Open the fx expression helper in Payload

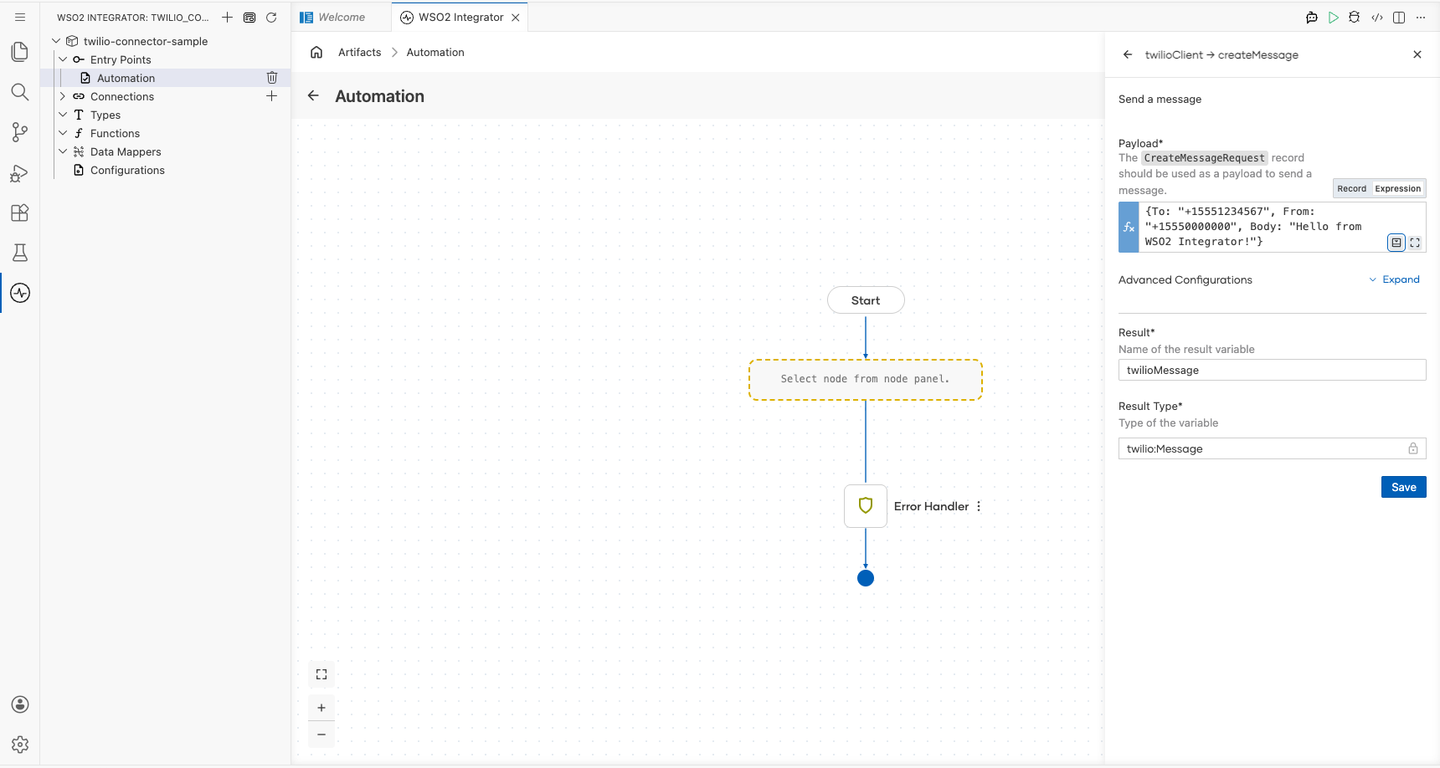coord(1129,227)
